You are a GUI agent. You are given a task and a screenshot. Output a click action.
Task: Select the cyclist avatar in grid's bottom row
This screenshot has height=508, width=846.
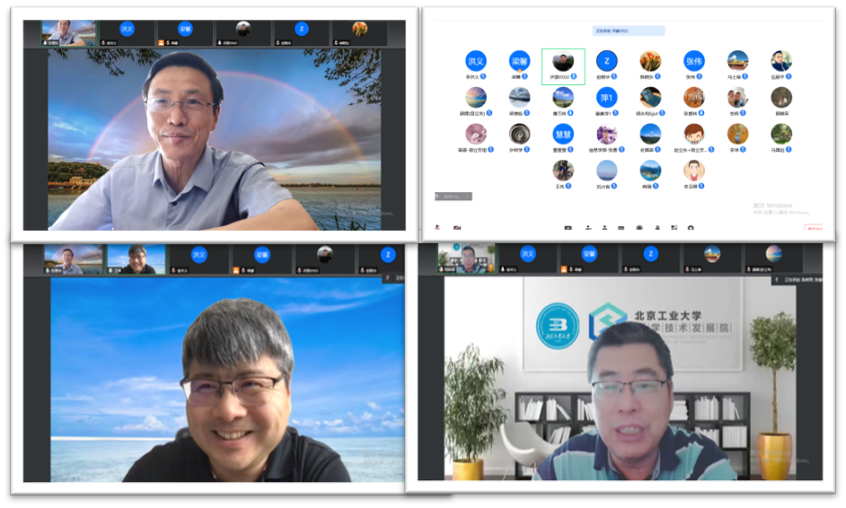[563, 170]
